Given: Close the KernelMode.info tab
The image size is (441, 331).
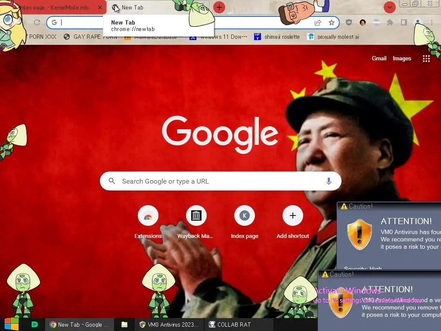Looking at the screenshot, I should 100,7.
